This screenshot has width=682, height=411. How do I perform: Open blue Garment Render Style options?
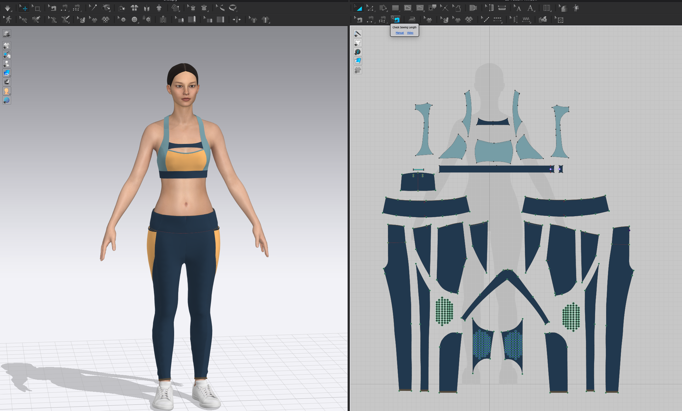tap(7, 73)
